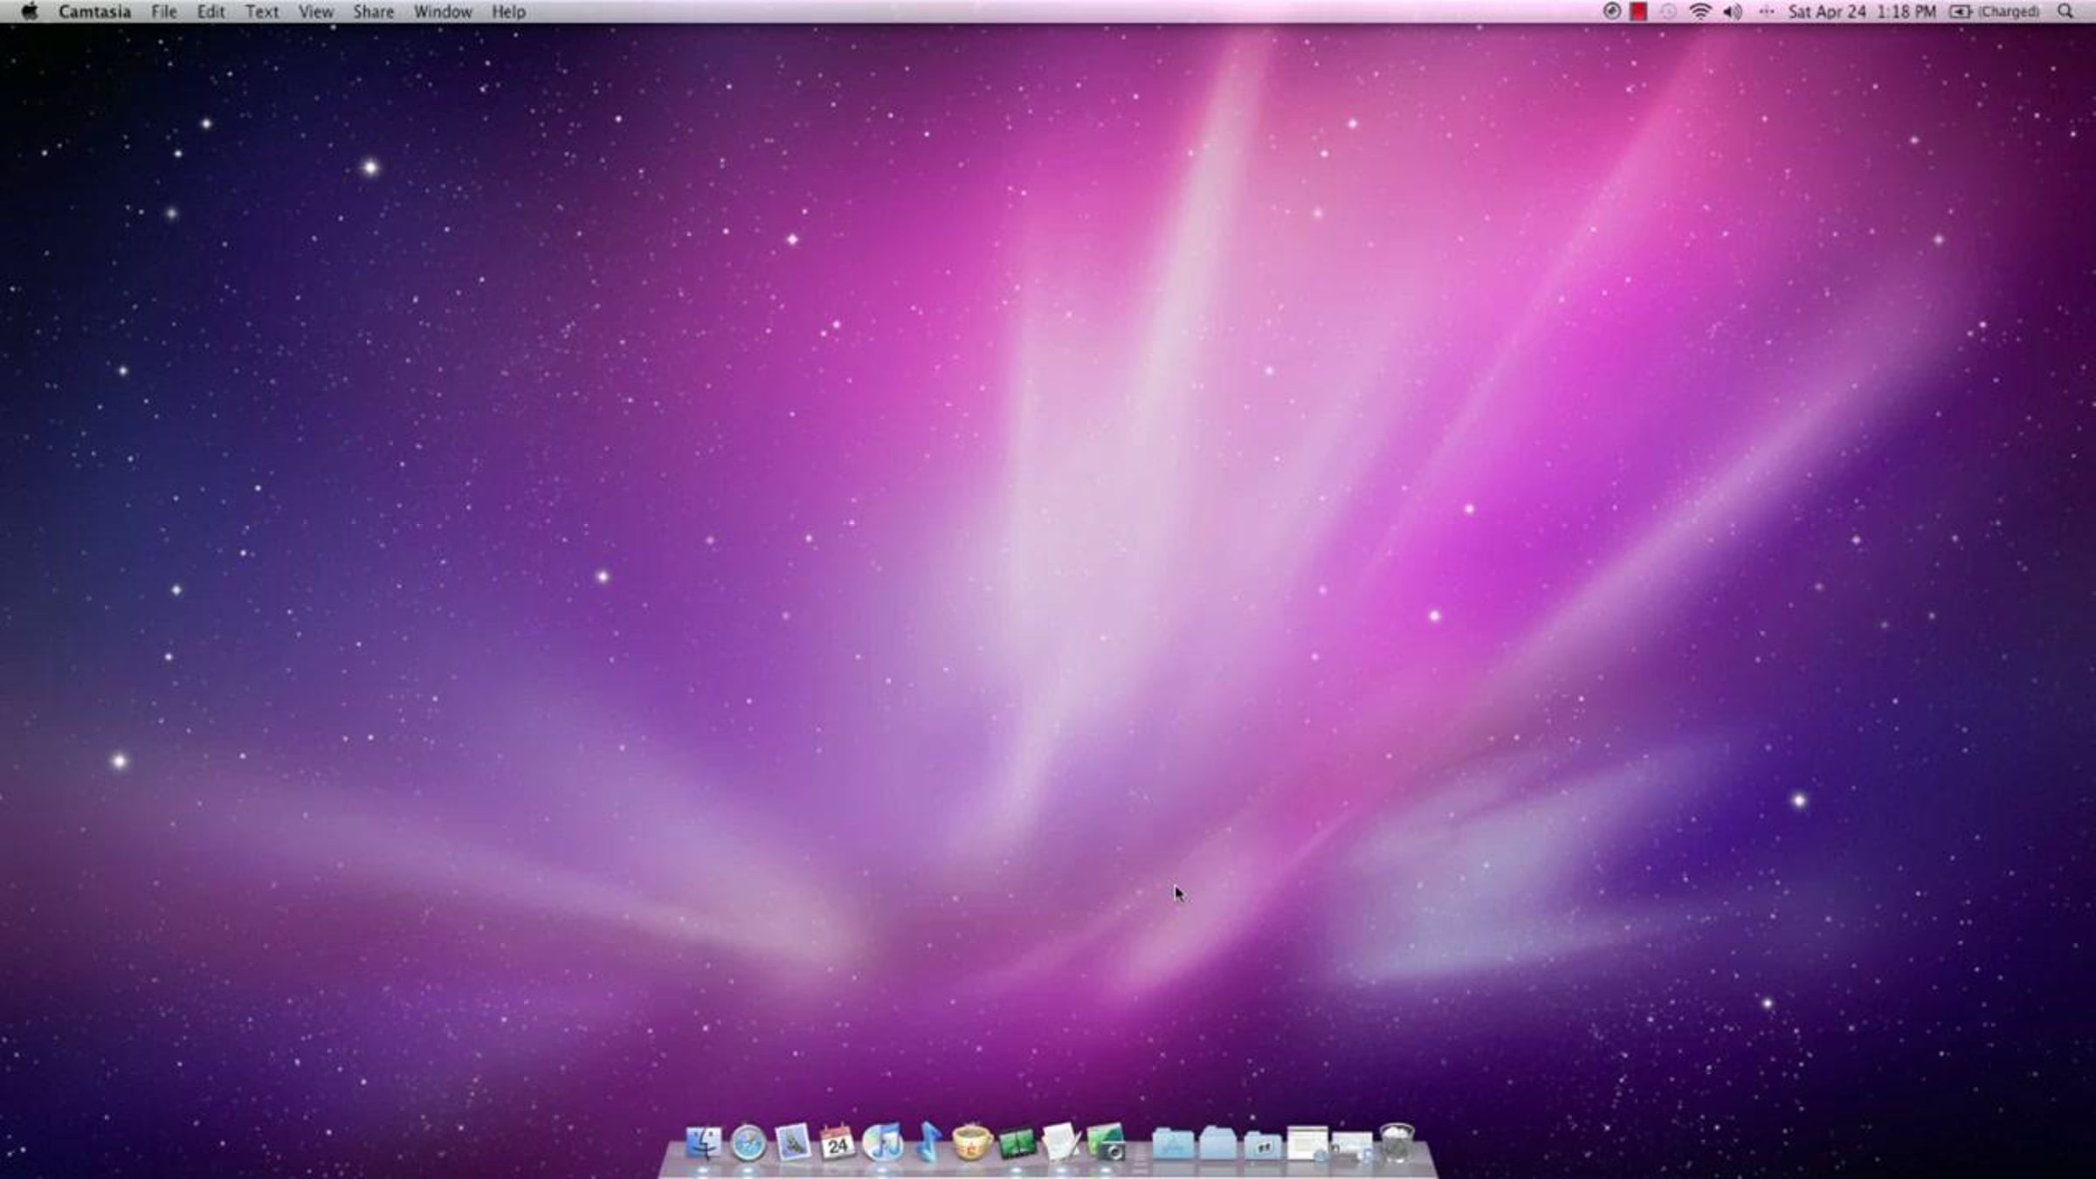
Task: Open the volume control in menu bar
Action: [1733, 11]
